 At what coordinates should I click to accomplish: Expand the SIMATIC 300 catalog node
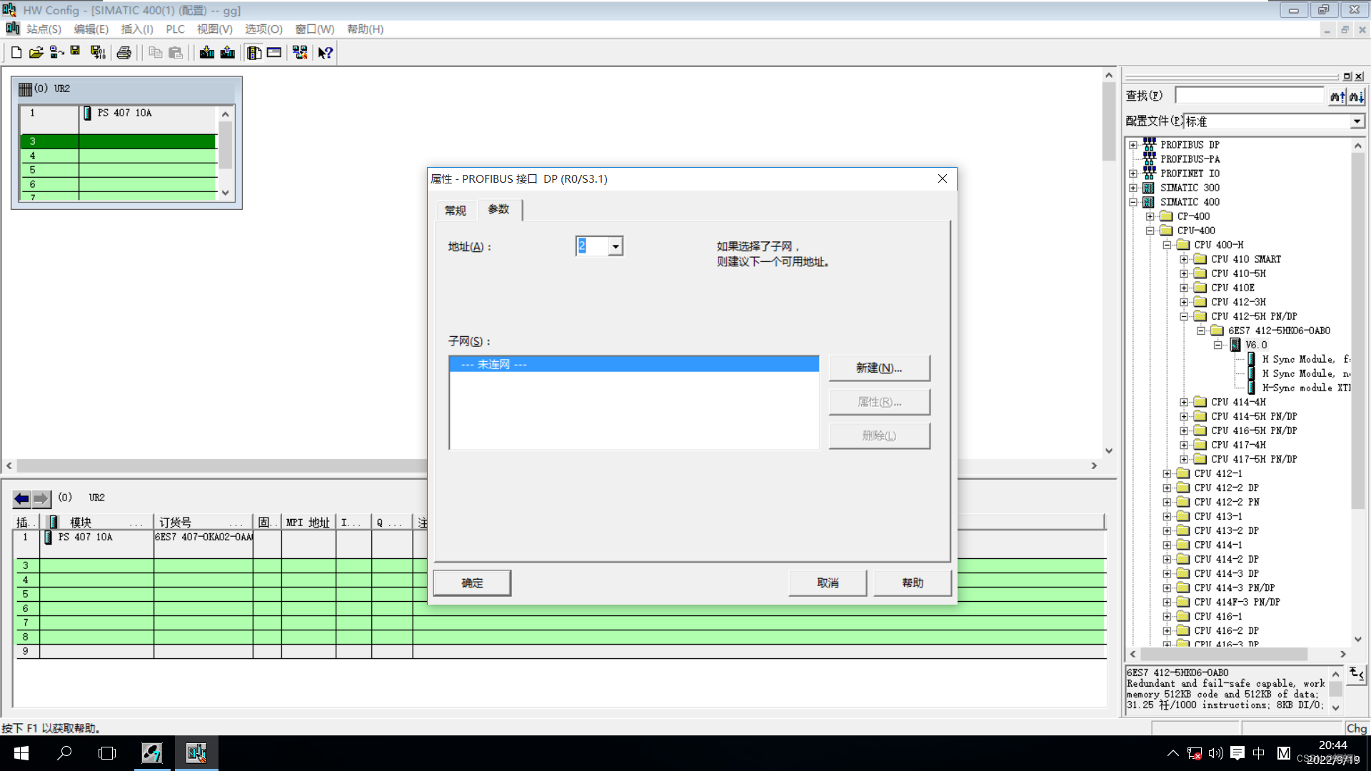1133,188
